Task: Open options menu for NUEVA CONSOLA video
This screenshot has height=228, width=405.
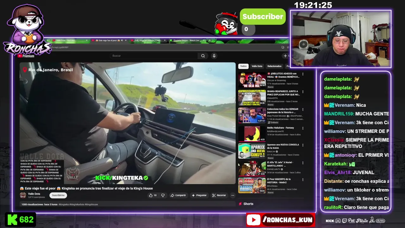Action: 303,145
